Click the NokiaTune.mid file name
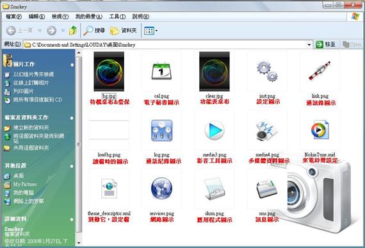This screenshot has width=365, height=248. pyautogui.click(x=320, y=154)
